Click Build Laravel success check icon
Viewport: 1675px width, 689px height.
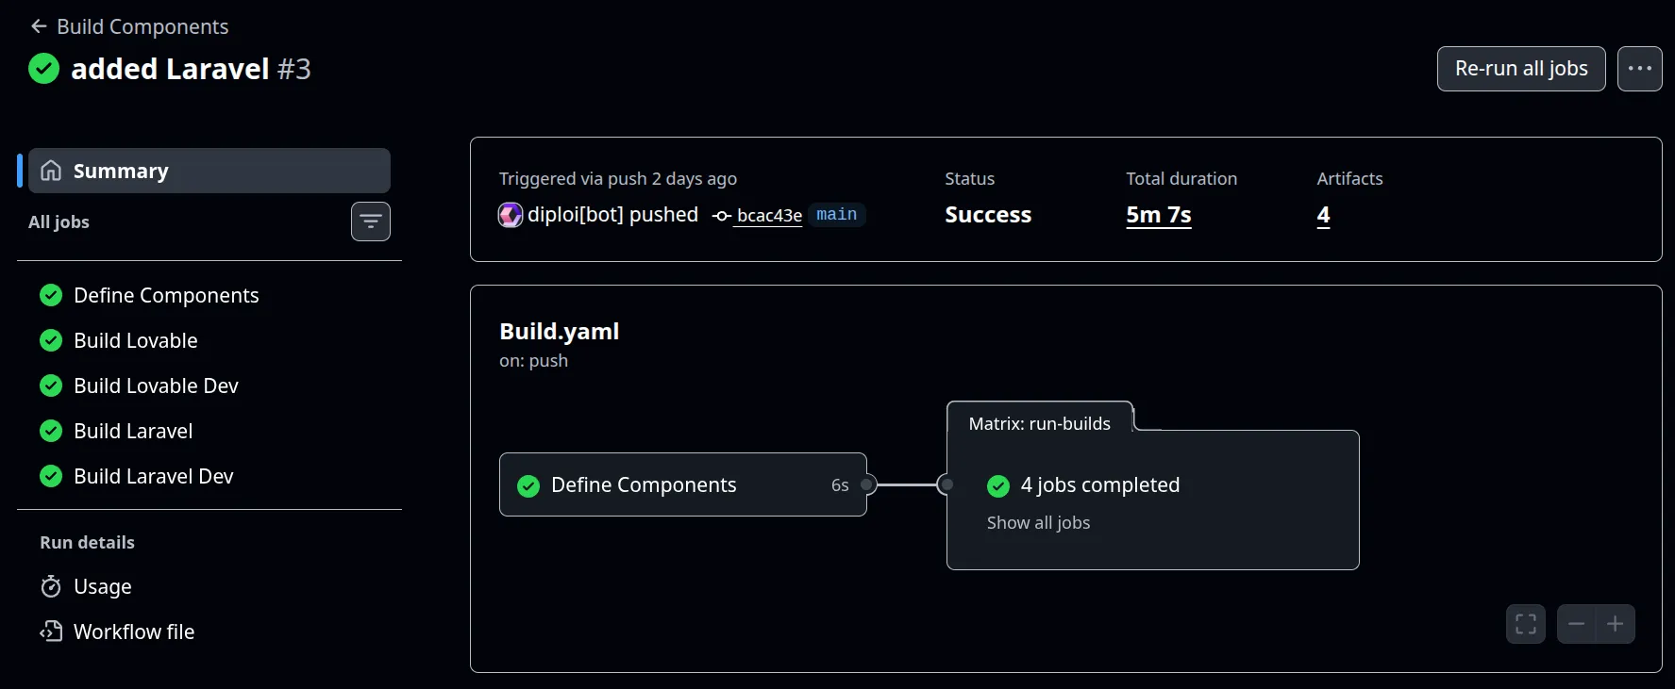click(51, 431)
